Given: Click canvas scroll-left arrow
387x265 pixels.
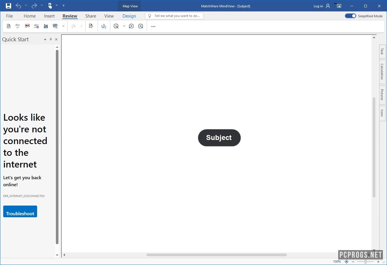Looking at the screenshot, I should point(64,255).
